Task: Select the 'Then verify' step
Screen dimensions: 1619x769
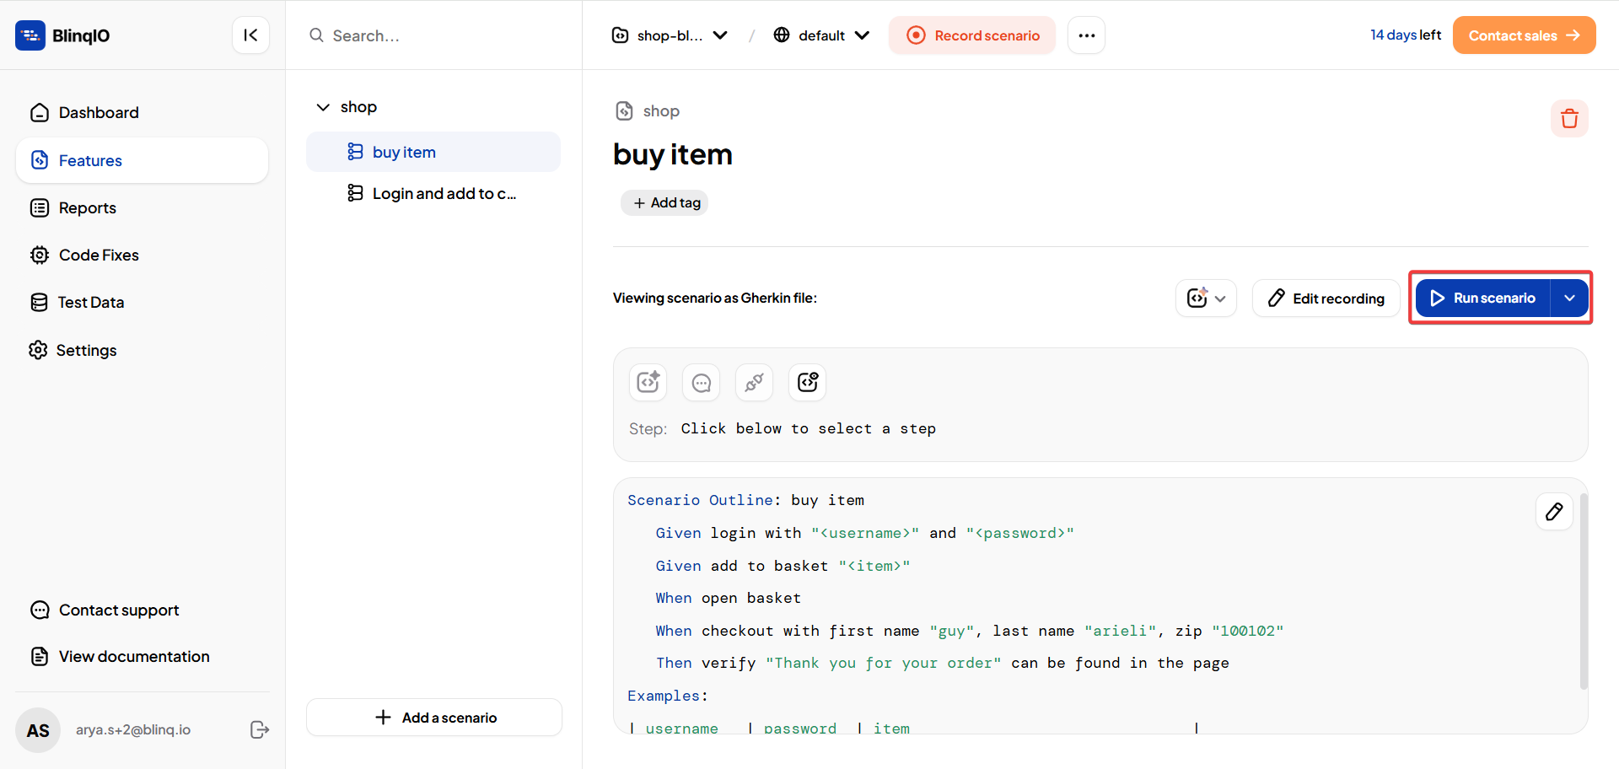Action: pos(943,663)
